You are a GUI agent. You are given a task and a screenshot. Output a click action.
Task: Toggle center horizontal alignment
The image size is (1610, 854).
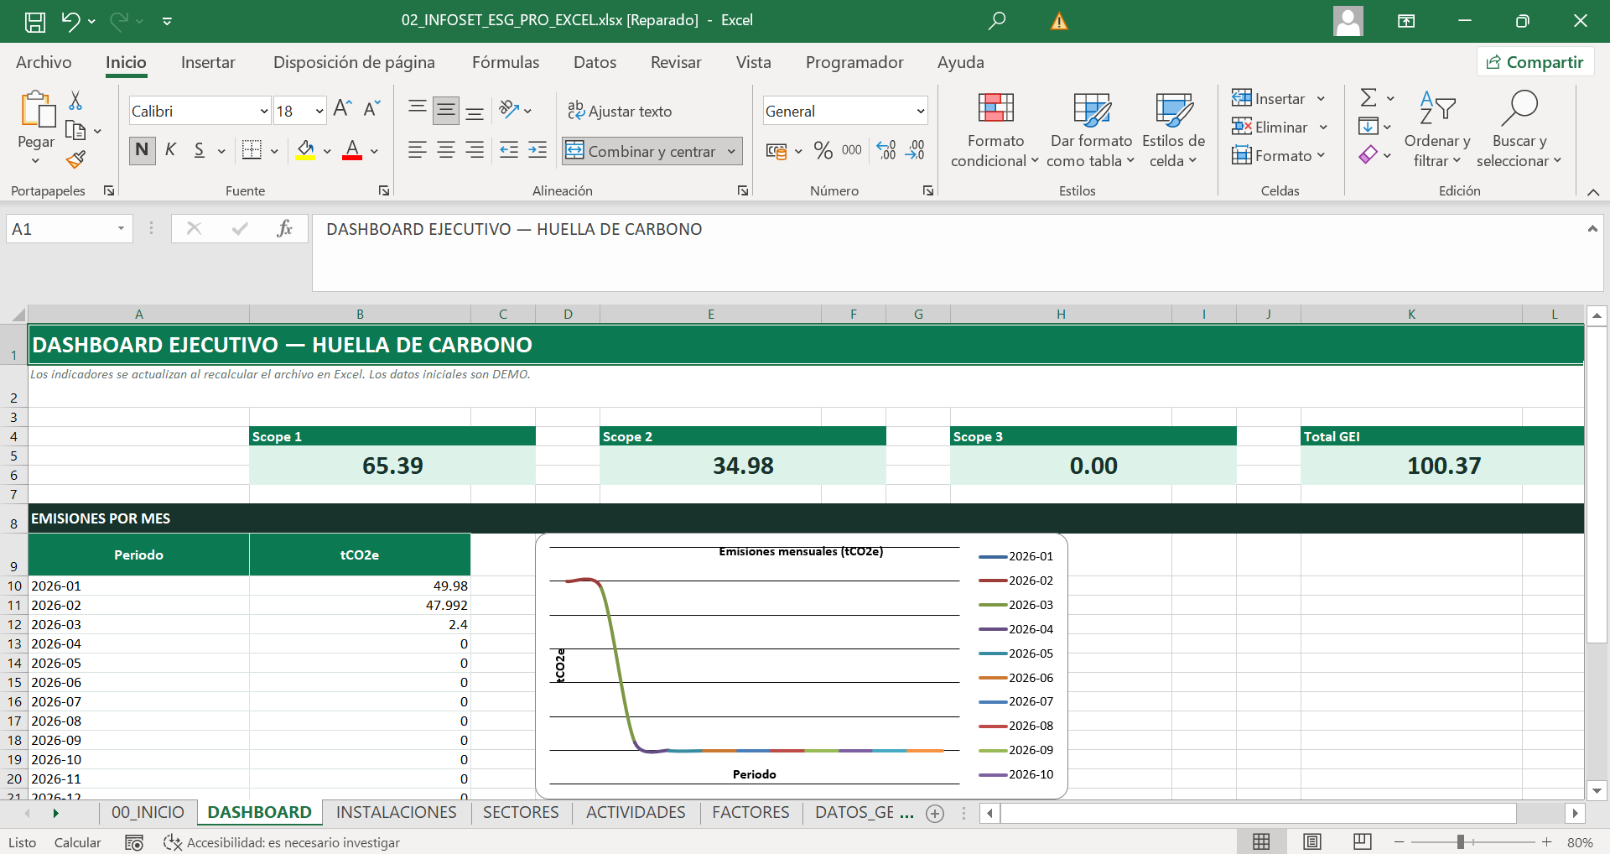(446, 150)
